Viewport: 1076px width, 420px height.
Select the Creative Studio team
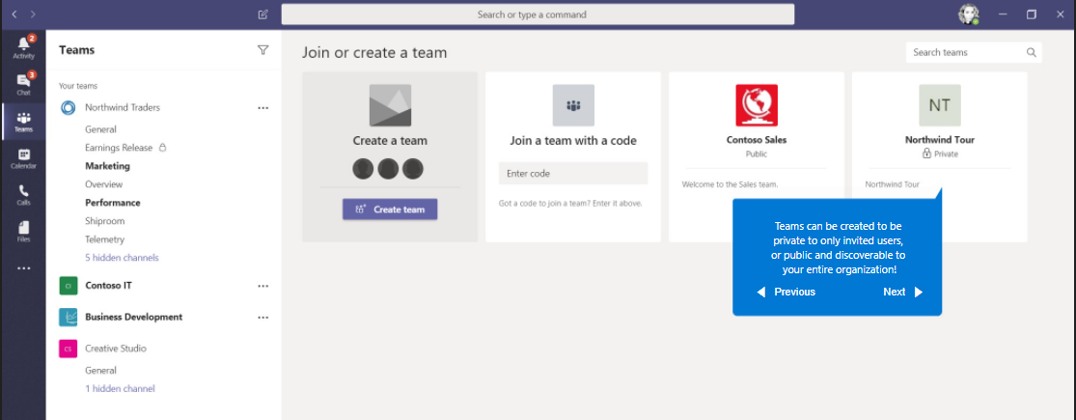[115, 349]
